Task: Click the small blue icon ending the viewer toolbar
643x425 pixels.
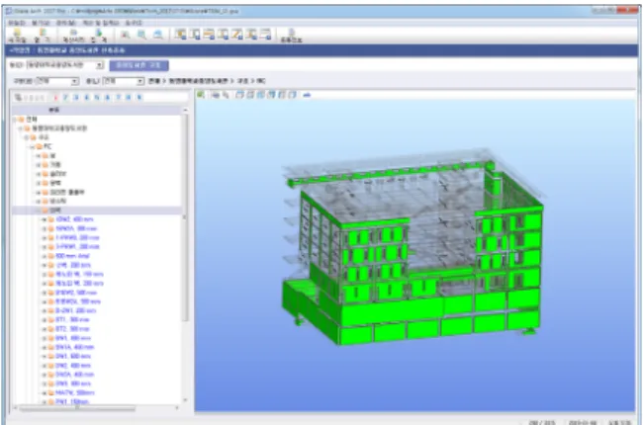Action: pos(307,95)
